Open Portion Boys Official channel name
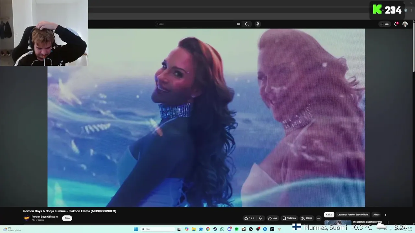This screenshot has height=233, width=415. tap(43, 216)
